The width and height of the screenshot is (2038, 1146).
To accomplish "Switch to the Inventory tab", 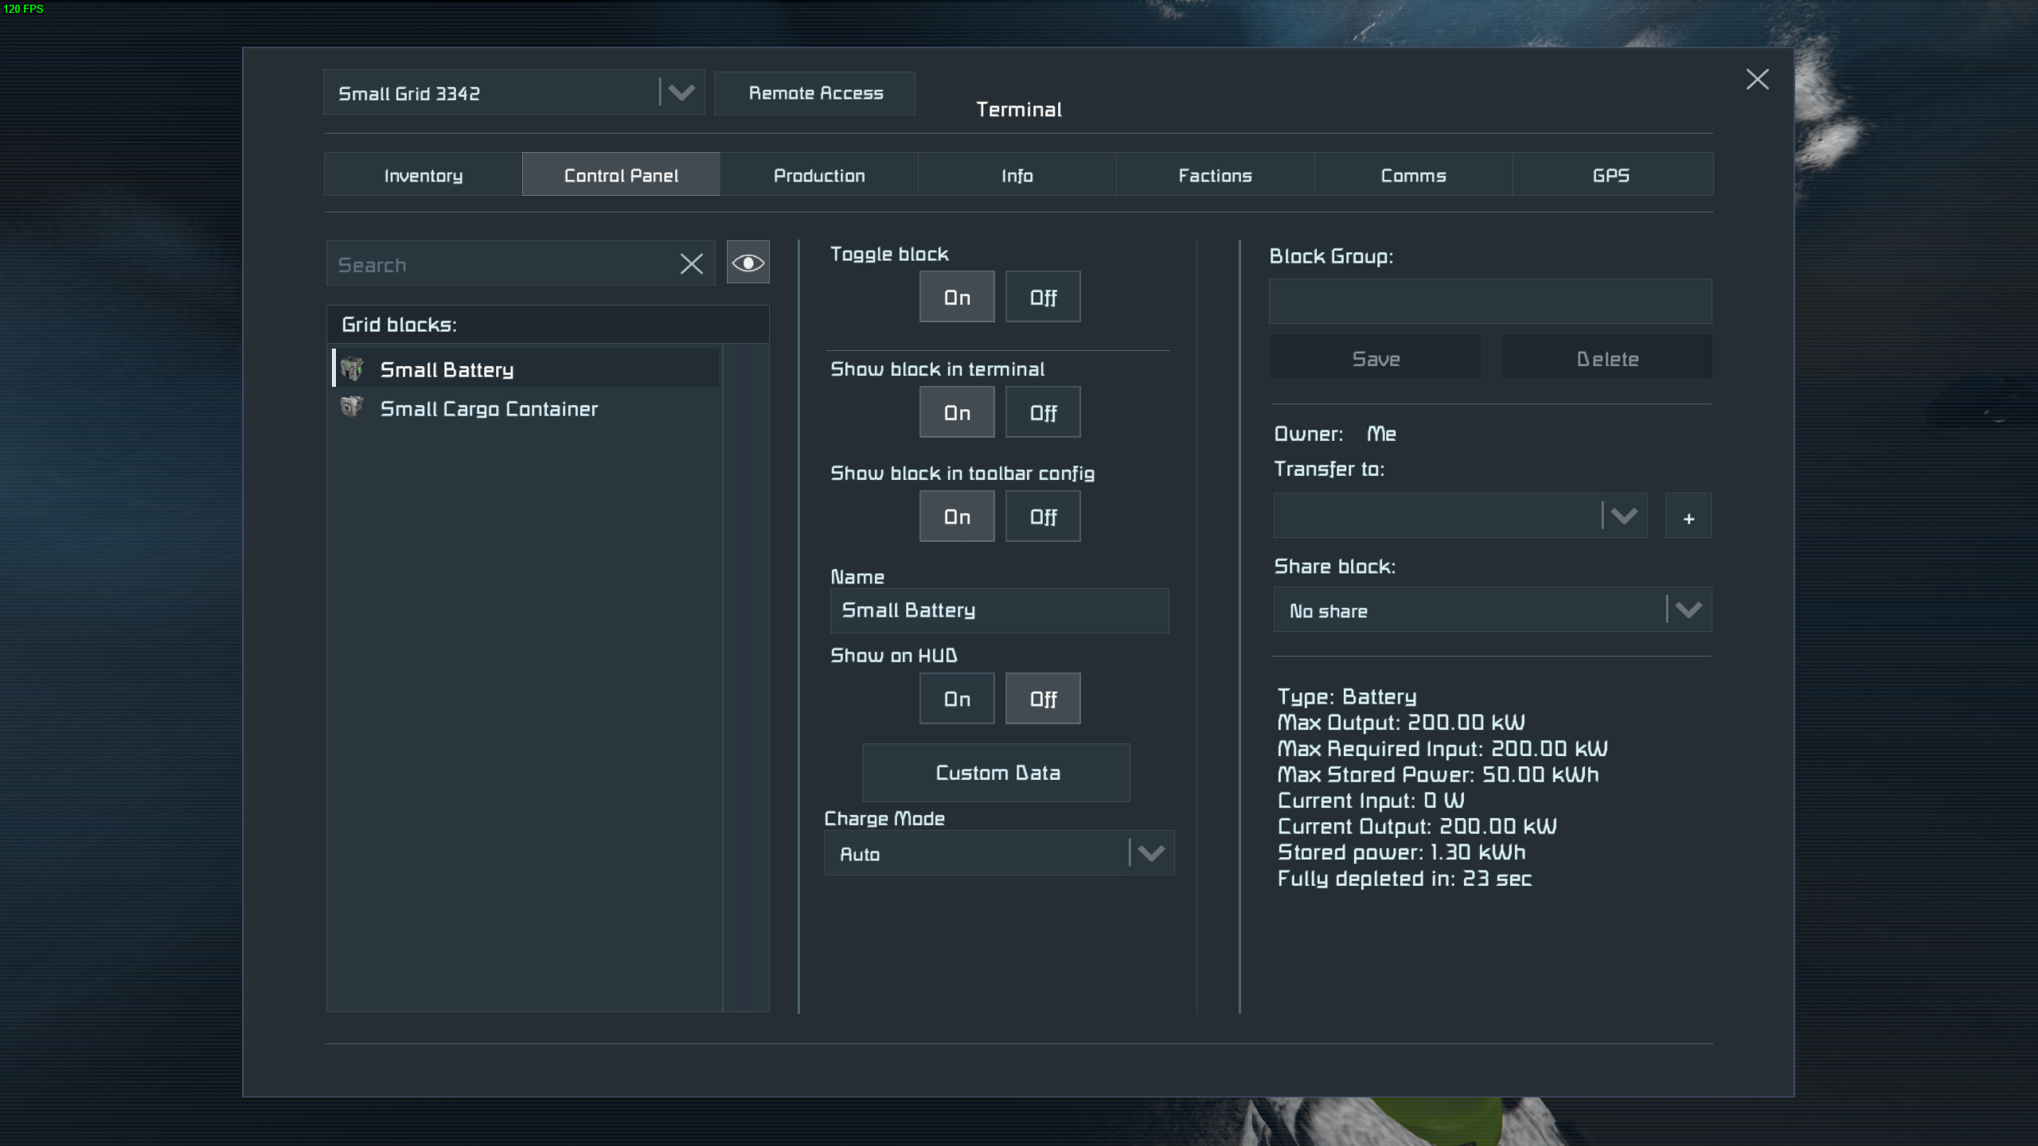I will click(423, 175).
